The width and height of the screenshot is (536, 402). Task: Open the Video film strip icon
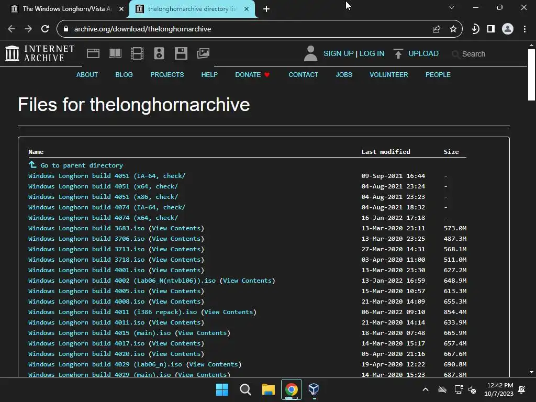pyautogui.click(x=137, y=53)
